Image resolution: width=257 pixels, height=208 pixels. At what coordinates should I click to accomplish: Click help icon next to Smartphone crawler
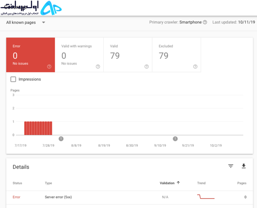[205, 22]
